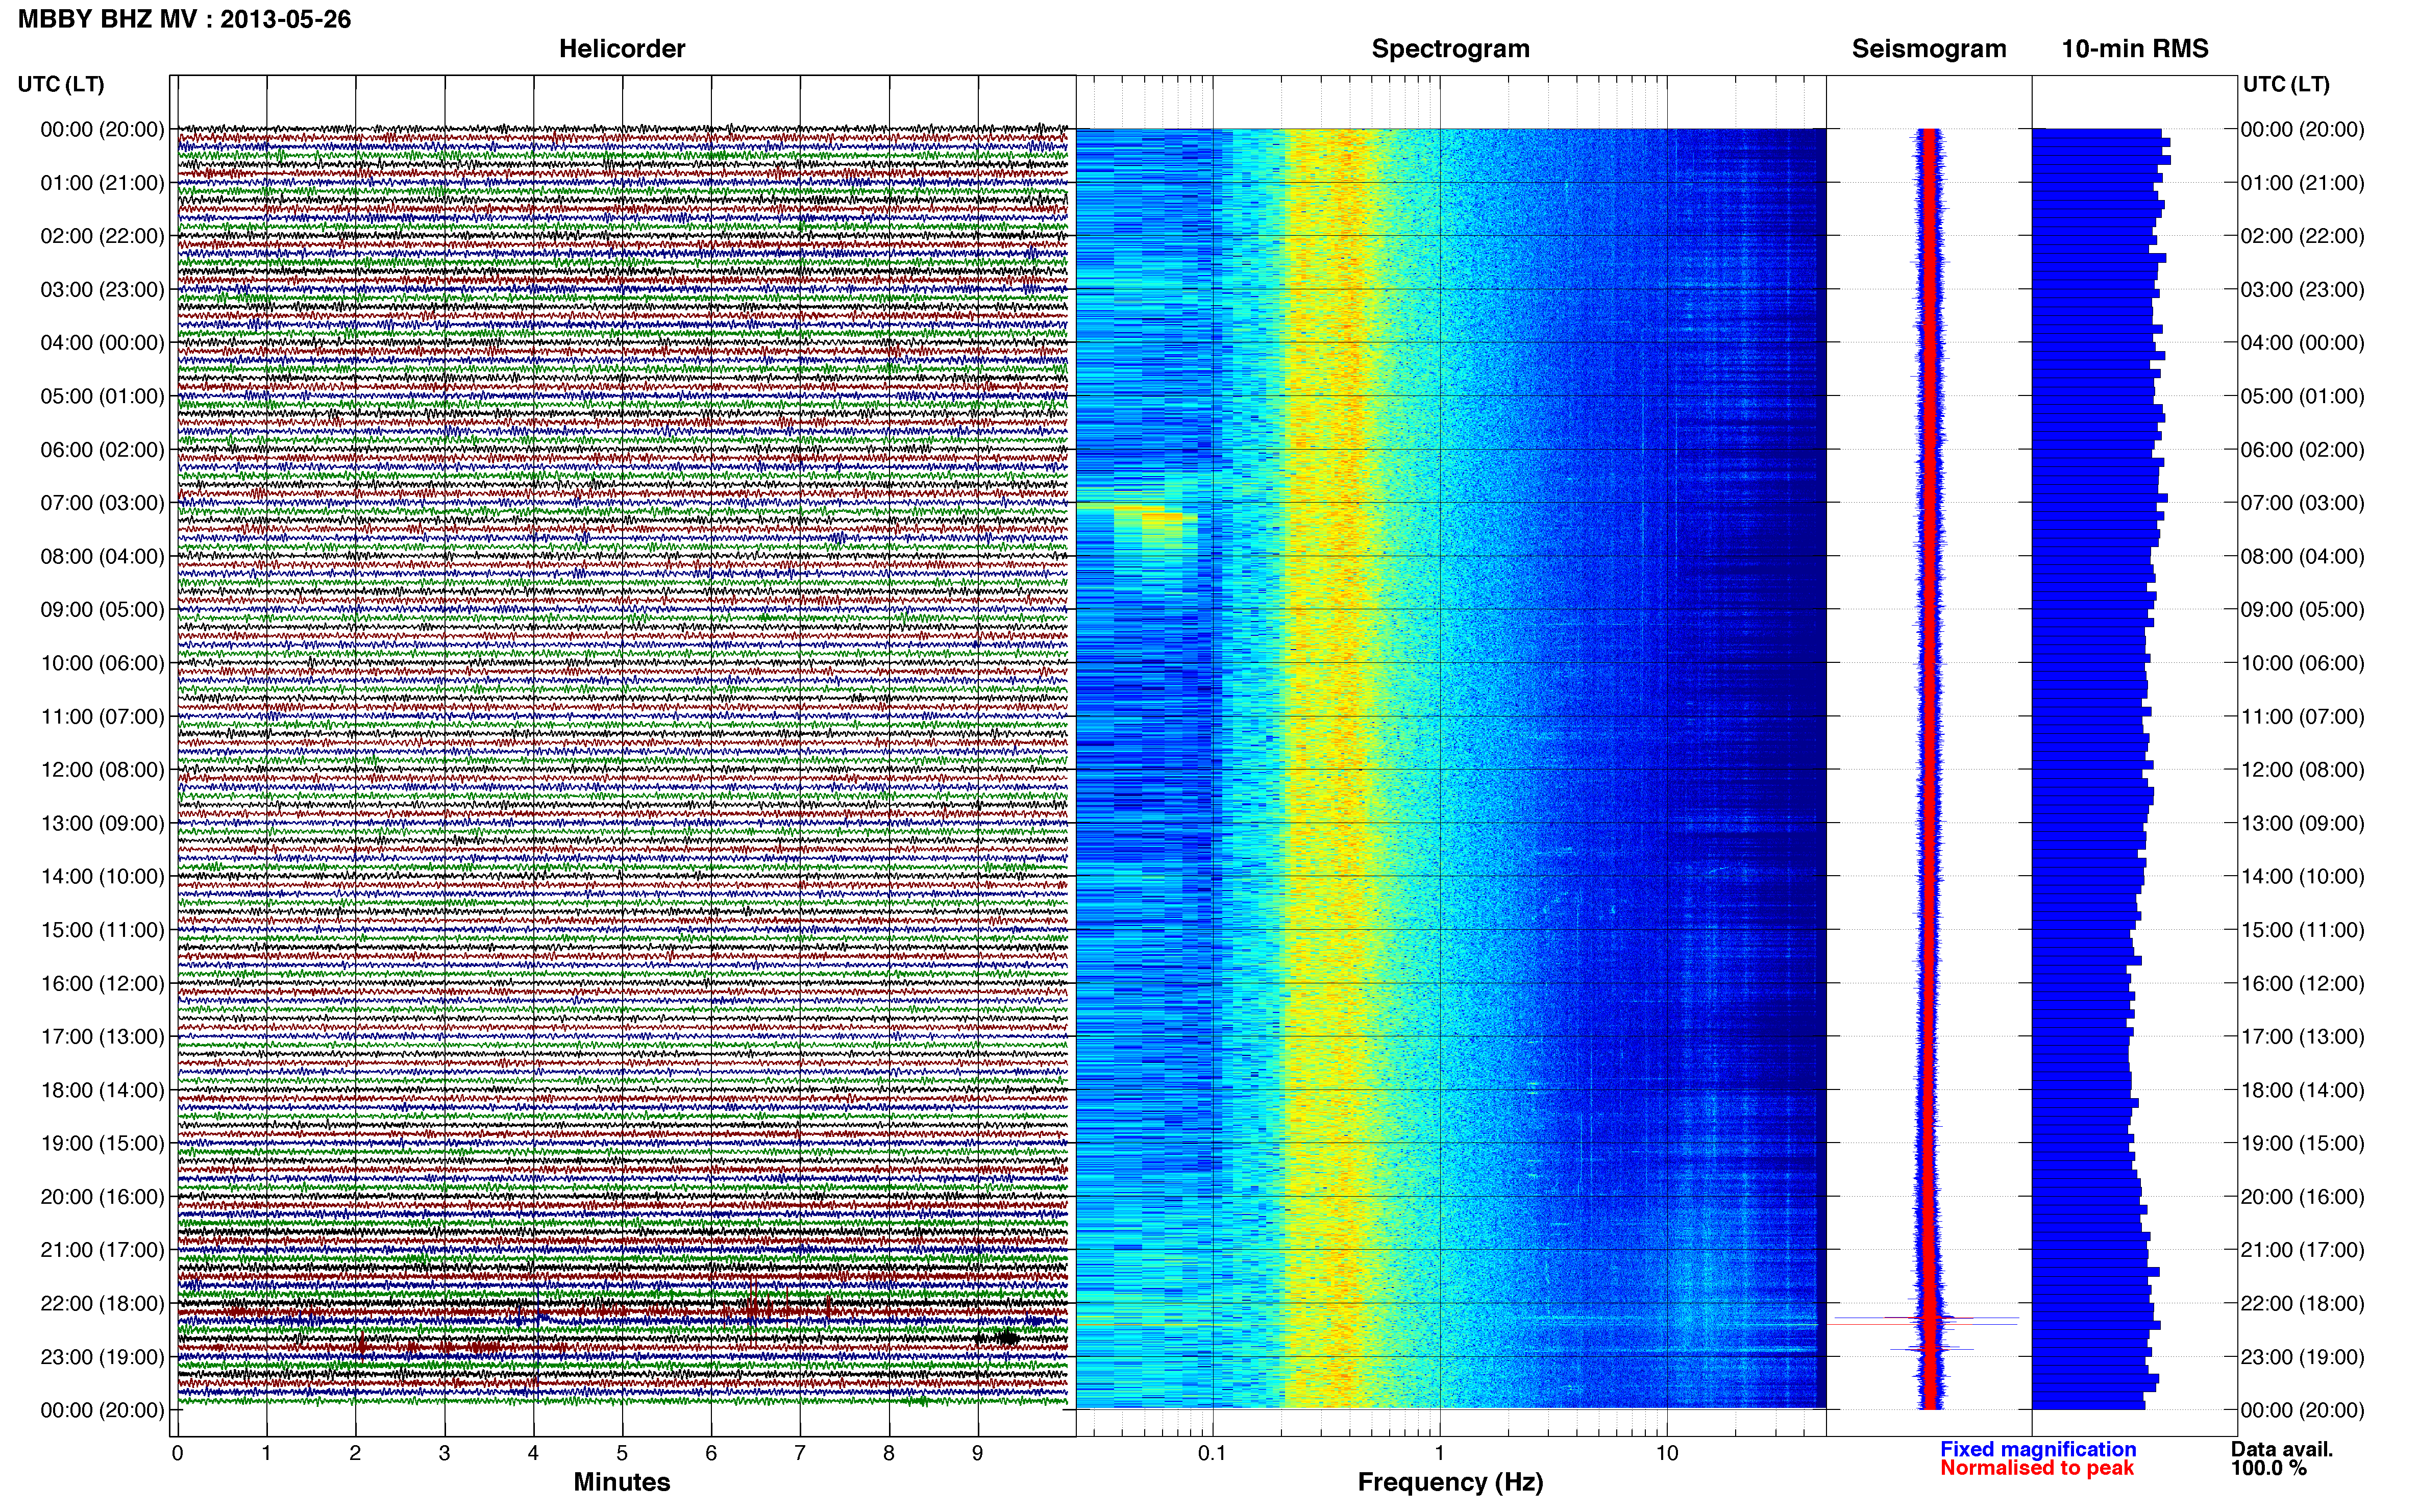Image resolution: width=2419 pixels, height=1512 pixels.
Task: Click the '9' tick on the minutes axis
Action: [x=978, y=1453]
